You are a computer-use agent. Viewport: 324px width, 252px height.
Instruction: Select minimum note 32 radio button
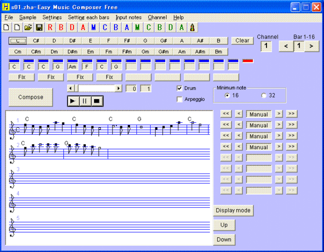tap(264, 96)
